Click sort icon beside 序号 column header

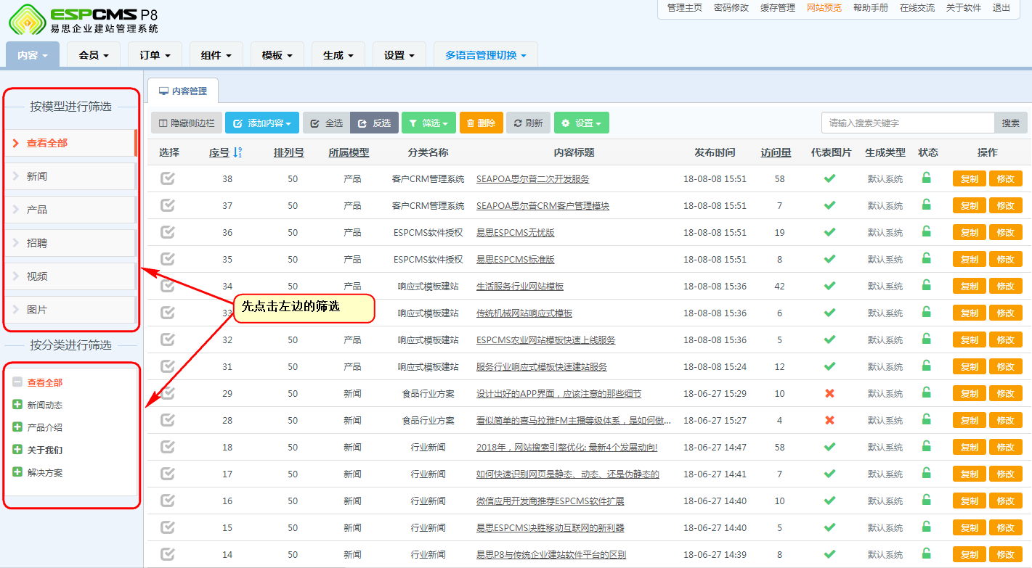[x=238, y=152]
